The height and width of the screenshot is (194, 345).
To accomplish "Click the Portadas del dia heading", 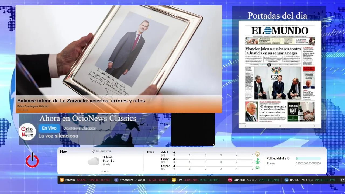I will 277,16.
